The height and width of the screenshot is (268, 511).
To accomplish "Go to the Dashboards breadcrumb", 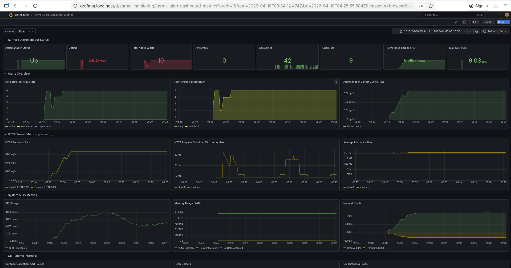I will [x=22, y=15].
